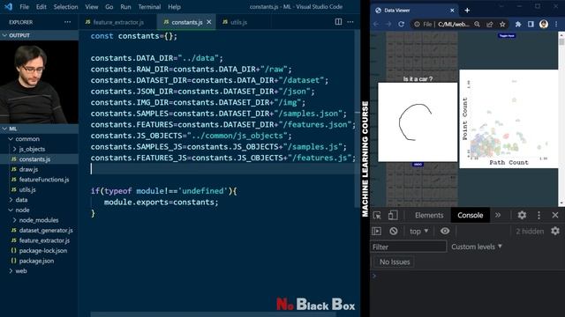565x317 pixels.
Task: Open the Edit menu
Action: (41, 7)
